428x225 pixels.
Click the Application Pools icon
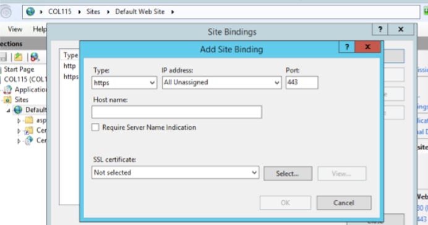click(7, 90)
